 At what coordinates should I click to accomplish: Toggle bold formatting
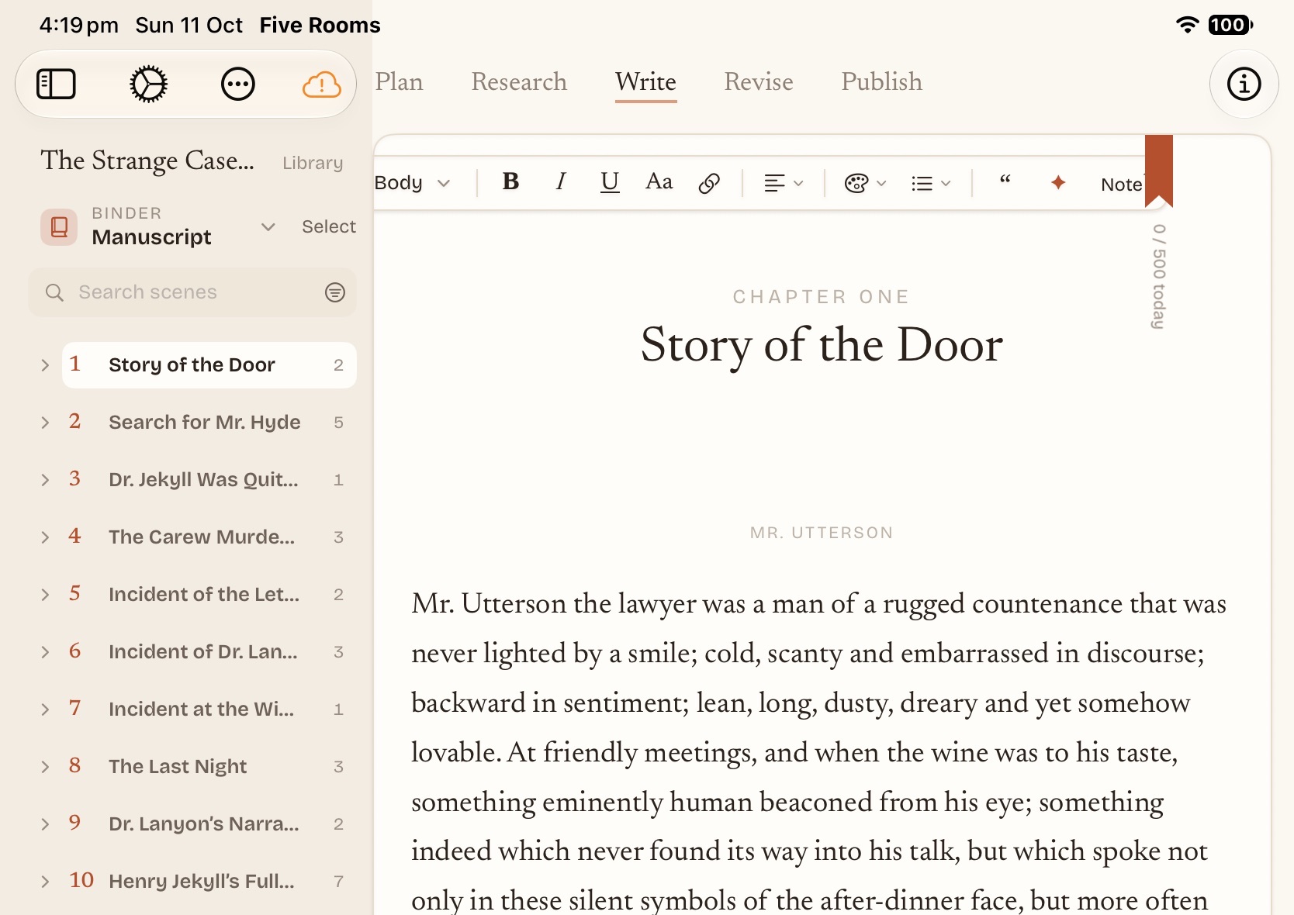[x=510, y=181]
